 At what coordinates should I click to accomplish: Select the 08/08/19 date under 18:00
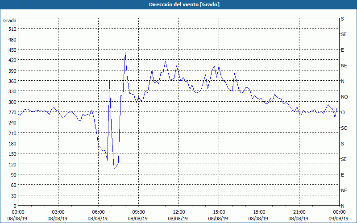pyautogui.click(x=258, y=219)
